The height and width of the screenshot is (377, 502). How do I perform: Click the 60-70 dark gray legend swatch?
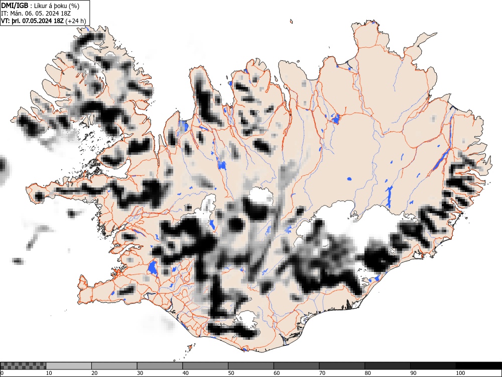point(297,366)
